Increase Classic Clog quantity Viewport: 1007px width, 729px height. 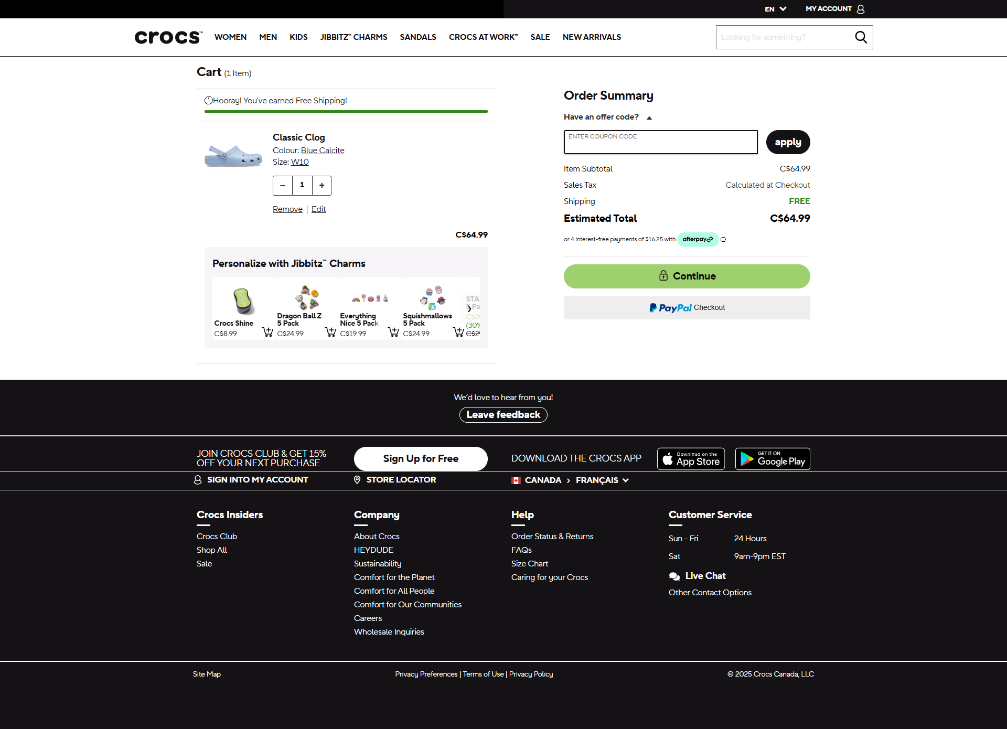pos(322,186)
